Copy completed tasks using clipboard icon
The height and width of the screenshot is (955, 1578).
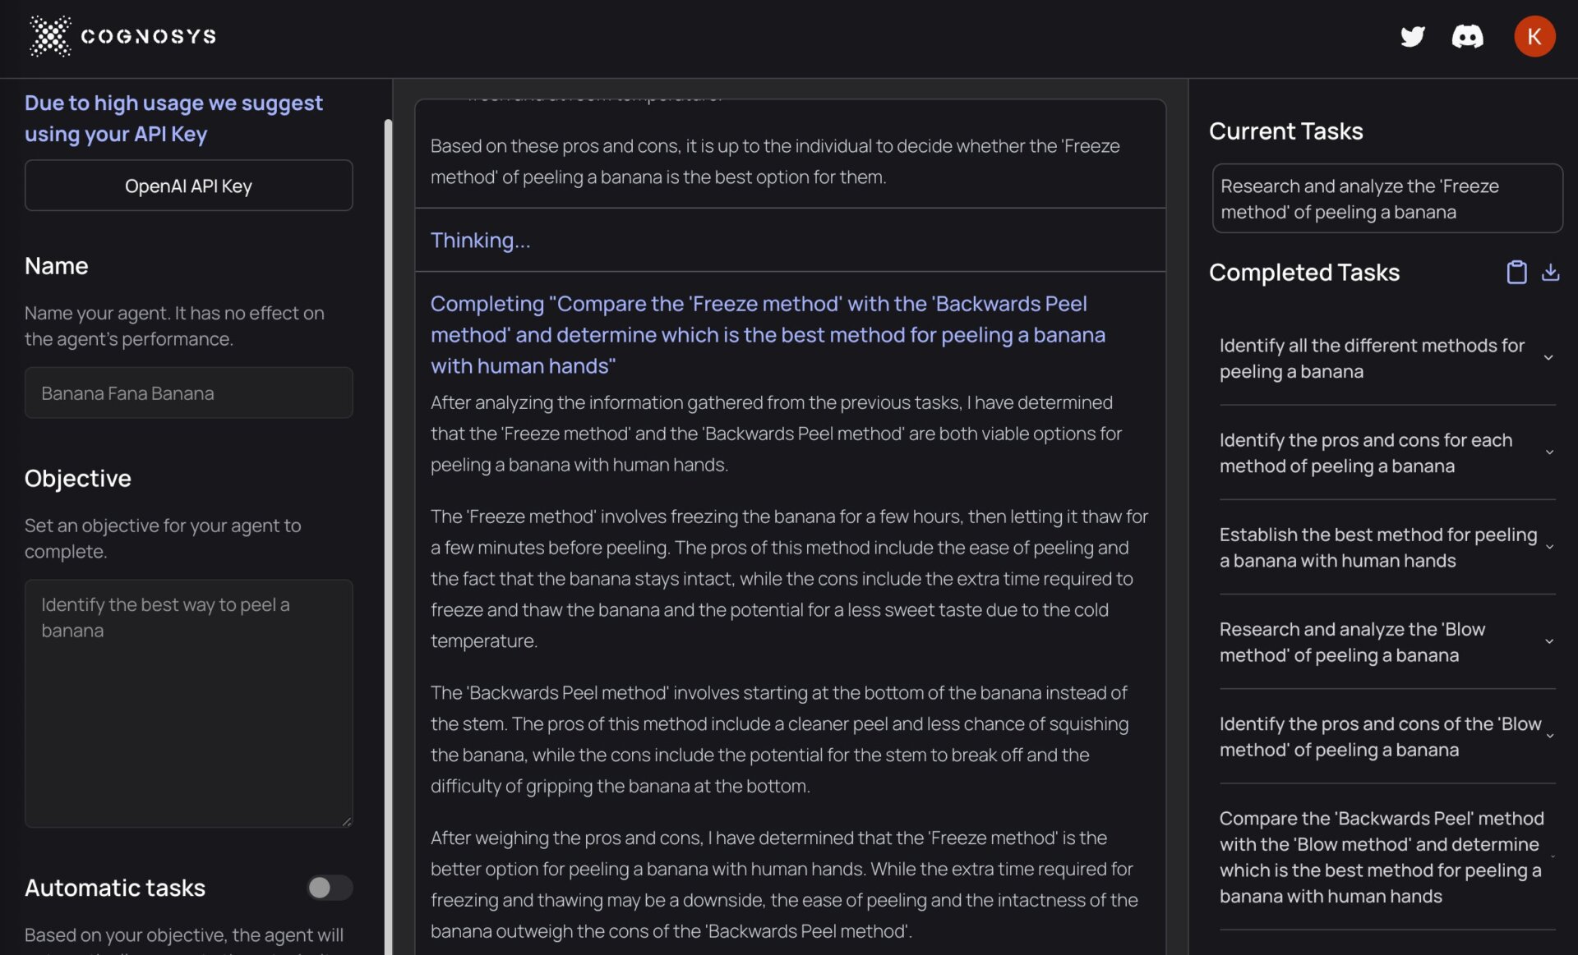[x=1517, y=272]
